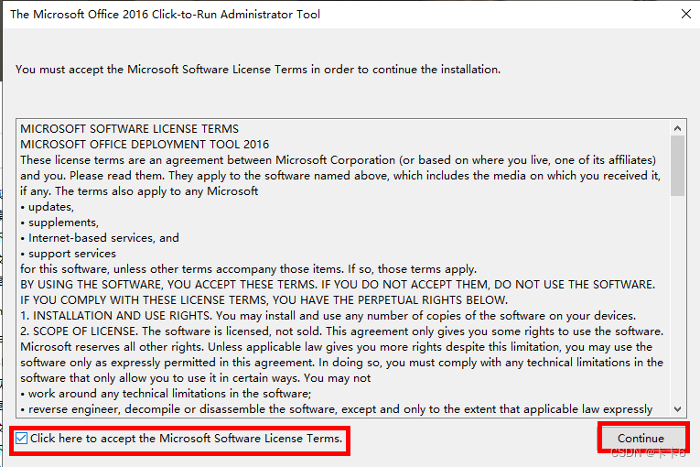Click the "2. SCOPE OF LICENSE" line
700x467 pixels.
[341, 331]
